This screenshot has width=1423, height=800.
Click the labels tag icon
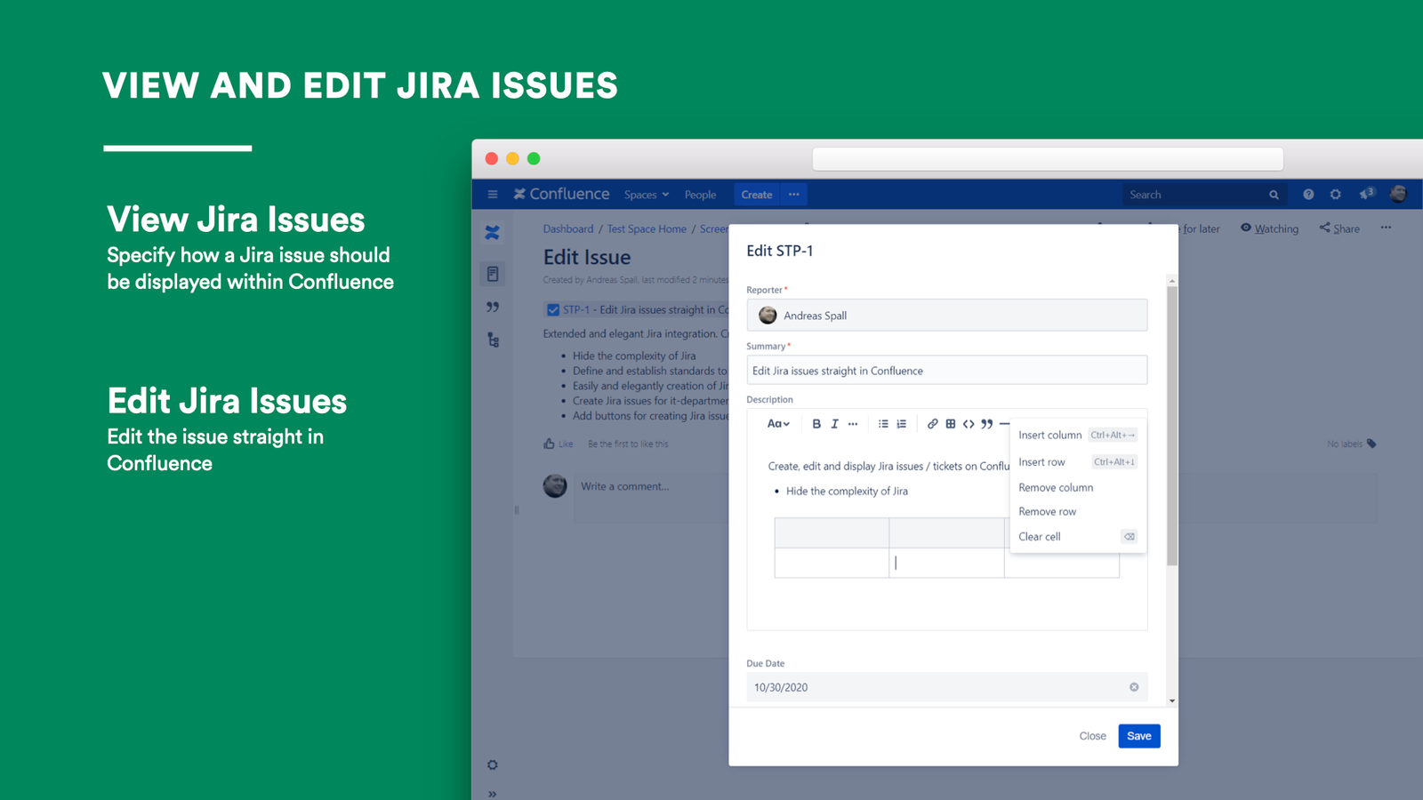[1371, 444]
